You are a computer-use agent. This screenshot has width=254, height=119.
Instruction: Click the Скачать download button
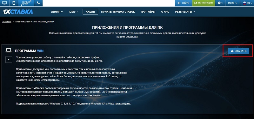[239, 51]
